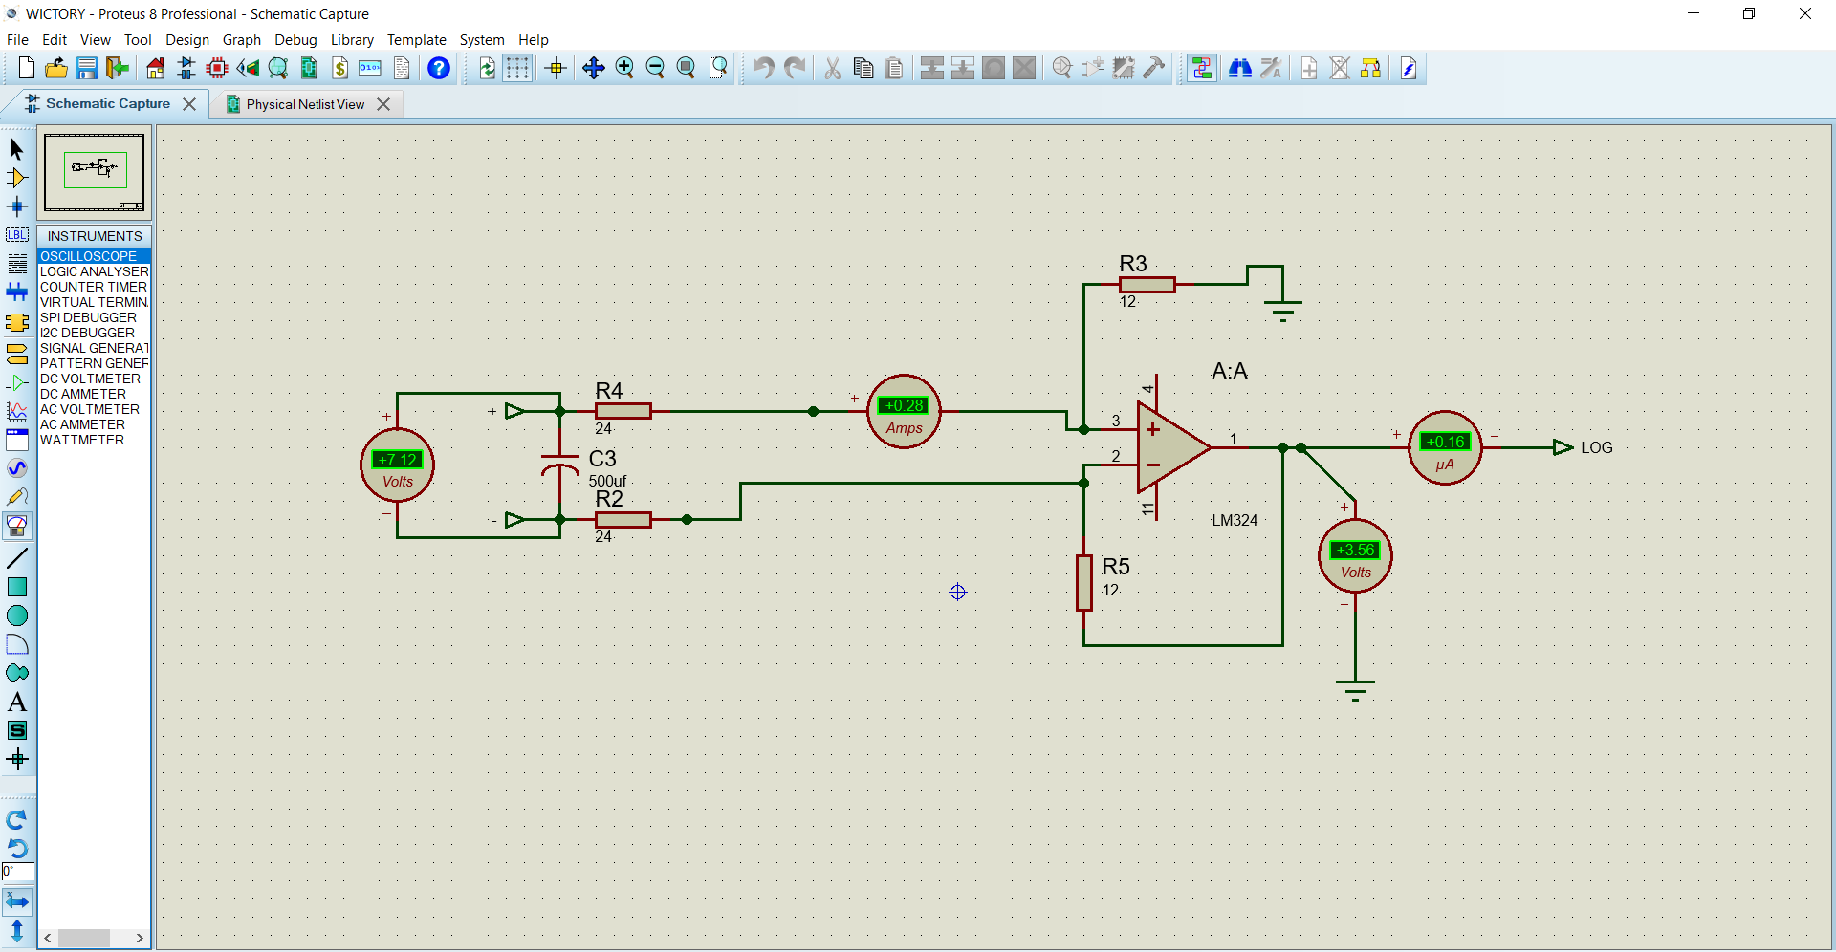
Task: Select the Wire Label Mode (LBL) tool
Action: pos(17,235)
